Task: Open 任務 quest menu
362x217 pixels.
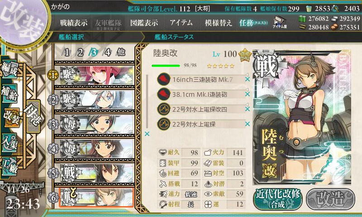Action: pyautogui.click(x=253, y=23)
